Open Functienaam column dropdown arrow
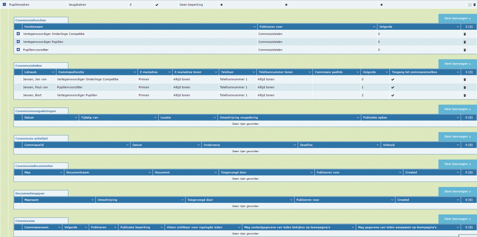Image resolution: width=477 pixels, height=237 pixels. click(254, 27)
